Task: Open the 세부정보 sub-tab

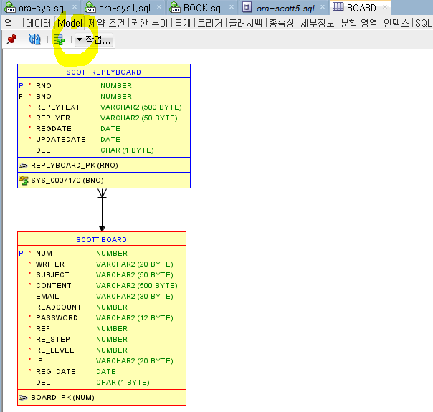Action: pos(318,23)
